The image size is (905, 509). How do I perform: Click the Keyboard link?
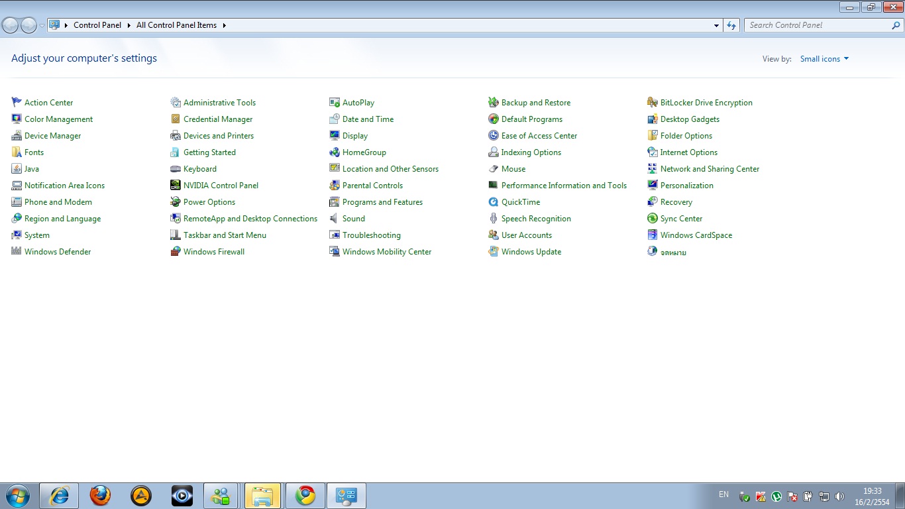pyautogui.click(x=200, y=169)
